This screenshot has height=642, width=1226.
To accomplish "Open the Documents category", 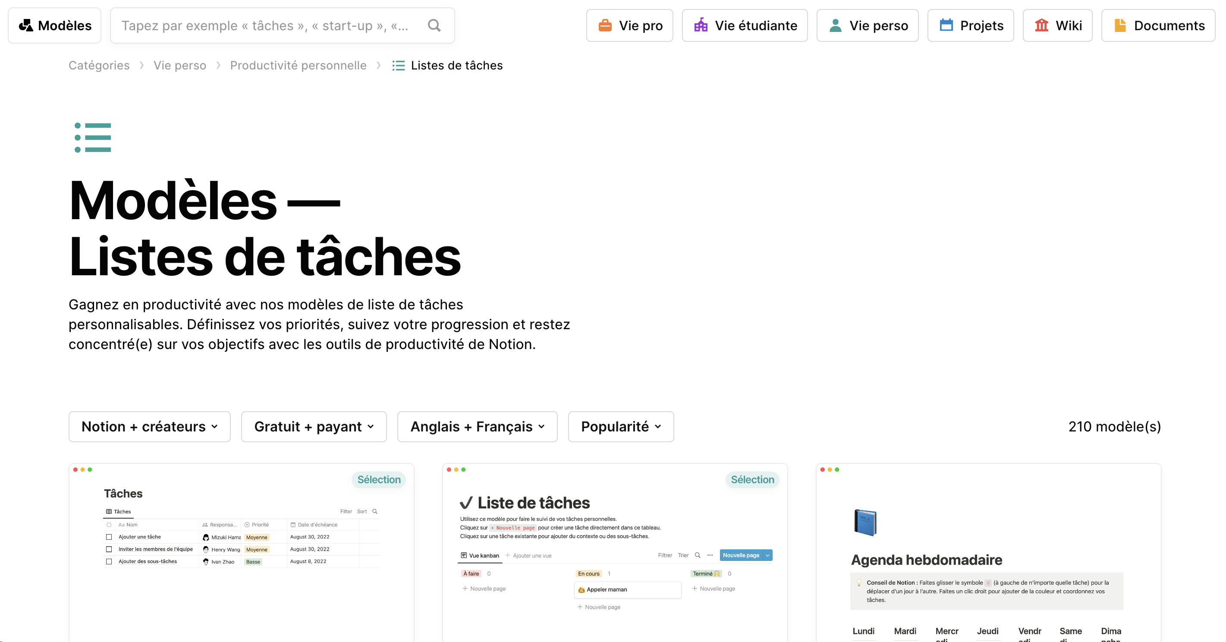I will tap(1158, 25).
